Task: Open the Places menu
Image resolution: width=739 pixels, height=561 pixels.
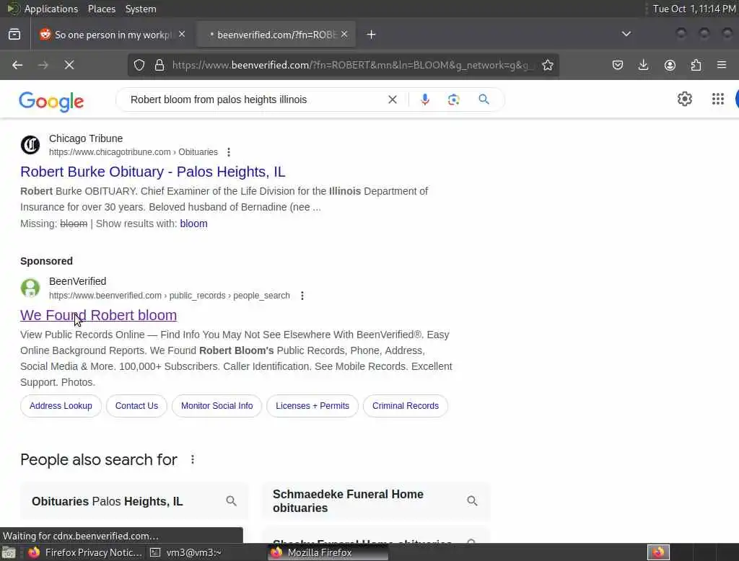Action: pos(101,9)
